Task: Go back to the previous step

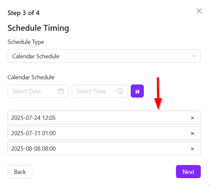Action: [20, 172]
